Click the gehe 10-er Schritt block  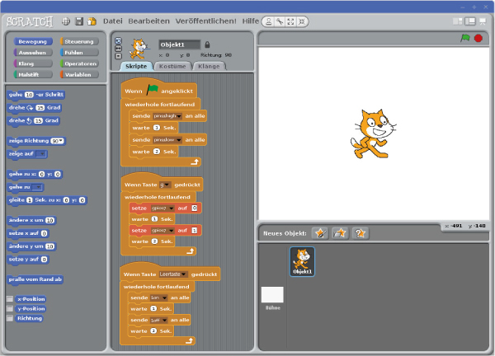(x=36, y=95)
